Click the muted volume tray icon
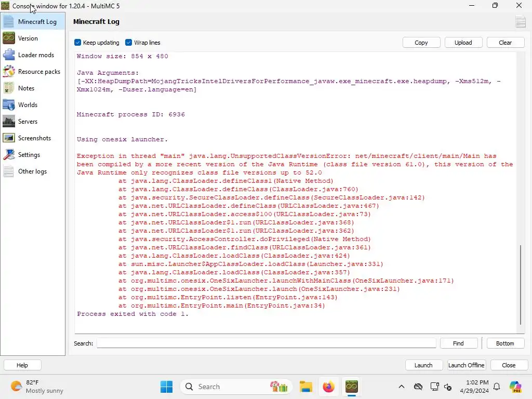532x399 pixels. pos(448,387)
